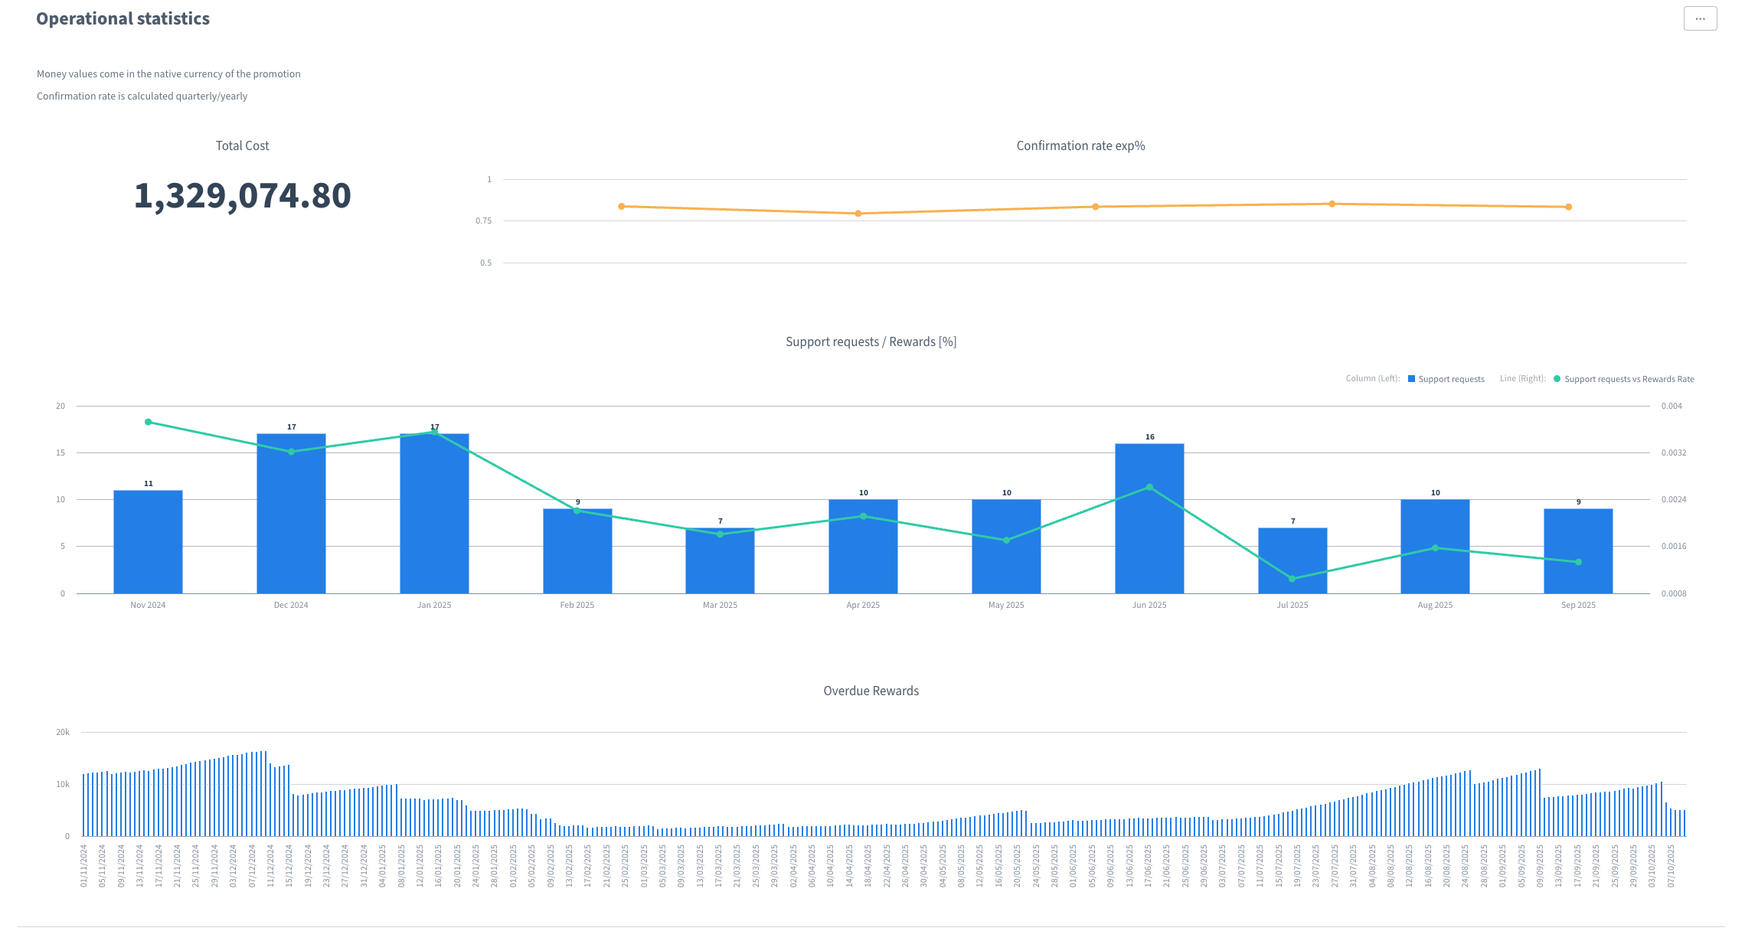
Task: Click the last orange confirmation rate point
Action: click(1568, 207)
